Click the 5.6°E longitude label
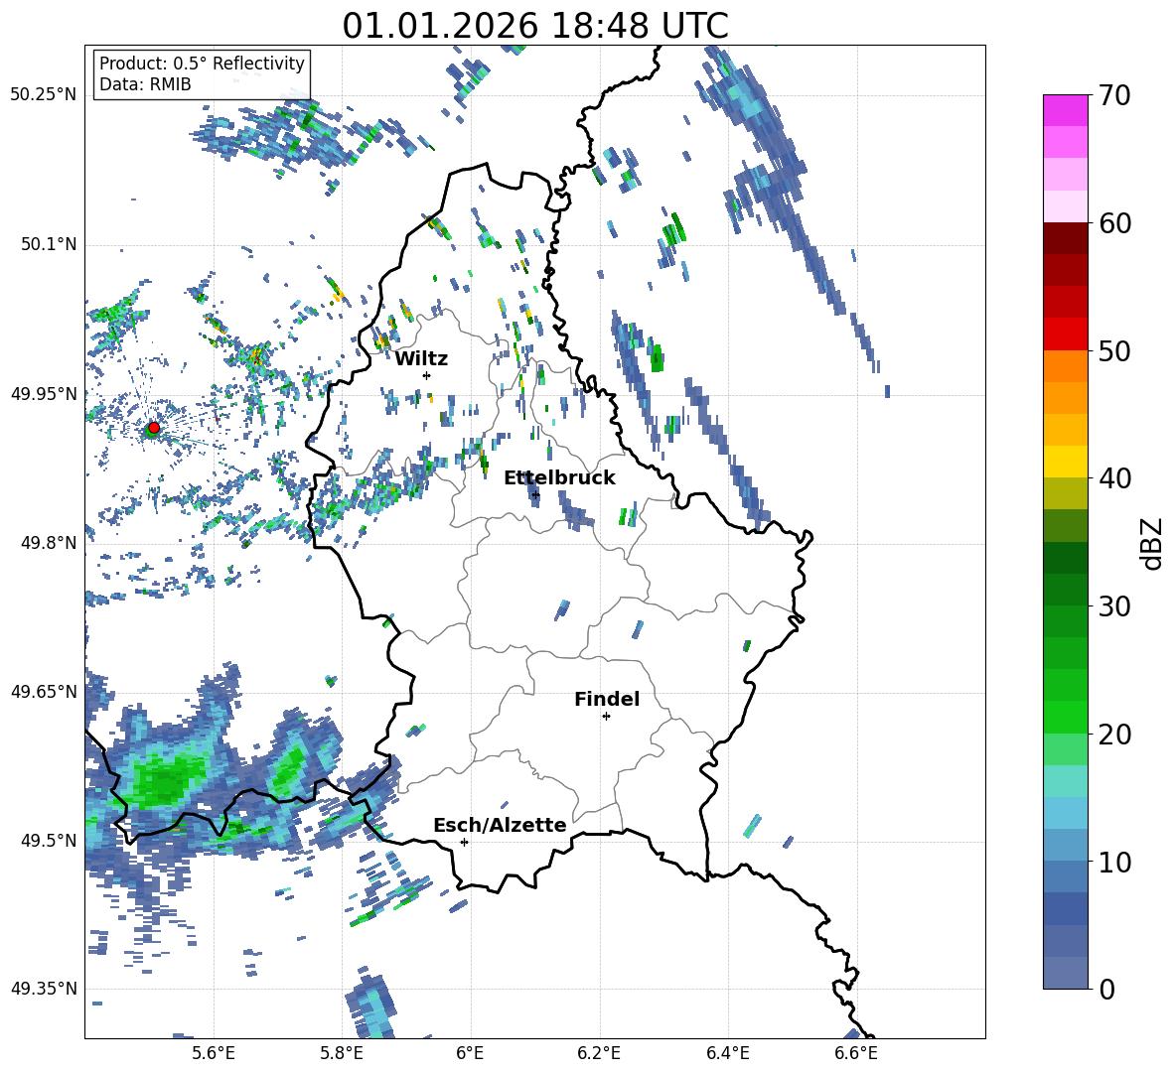This screenshot has width=1176, height=1073. tap(214, 1053)
